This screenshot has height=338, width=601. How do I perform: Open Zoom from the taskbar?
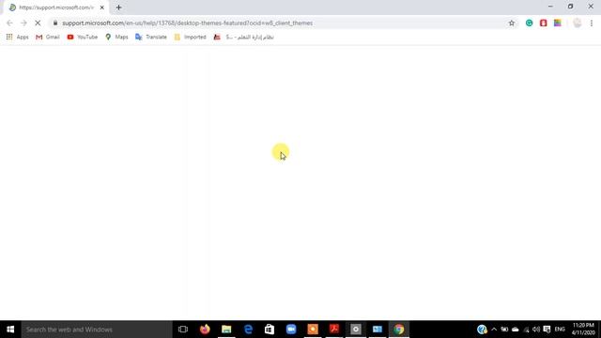click(291, 330)
